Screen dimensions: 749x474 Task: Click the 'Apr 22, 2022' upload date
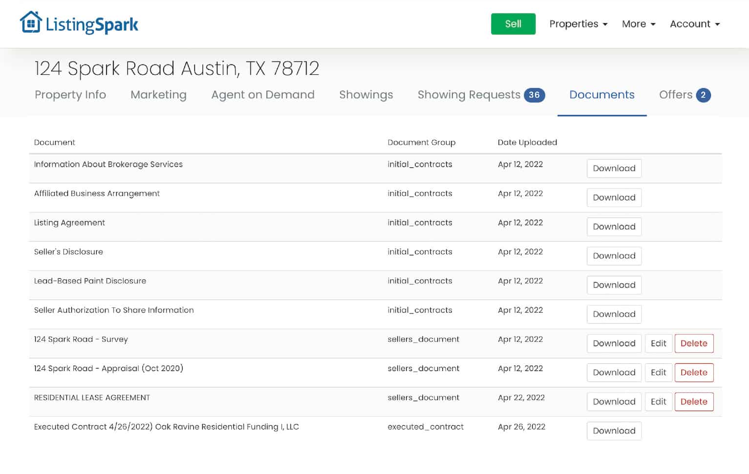point(521,398)
